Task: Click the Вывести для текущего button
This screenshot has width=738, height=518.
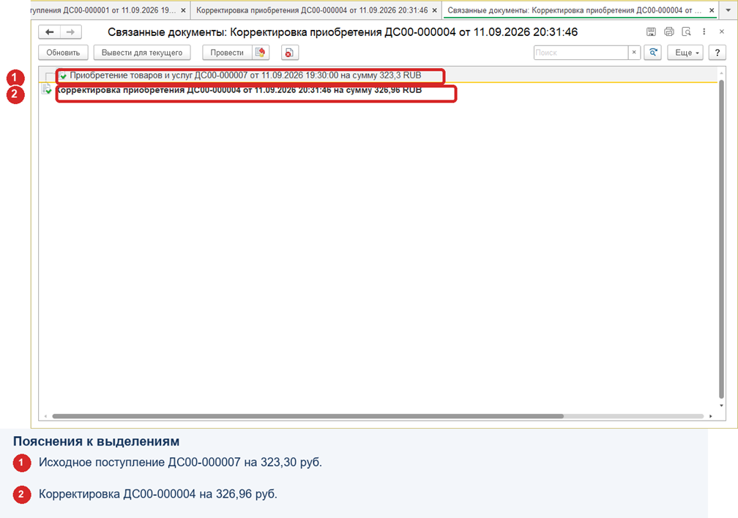Action: point(142,53)
